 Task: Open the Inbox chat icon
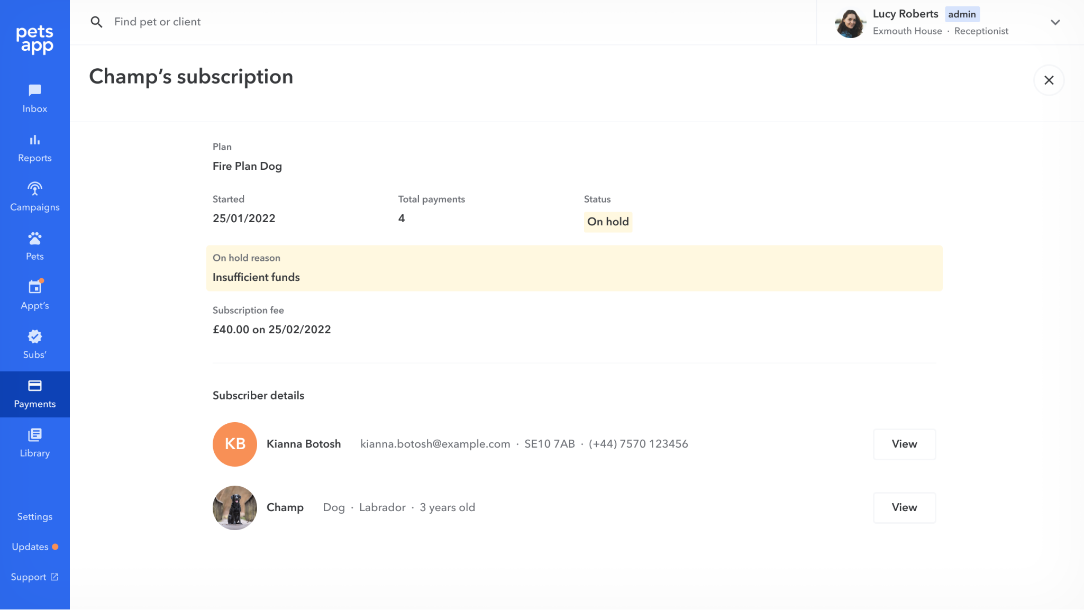click(x=35, y=90)
